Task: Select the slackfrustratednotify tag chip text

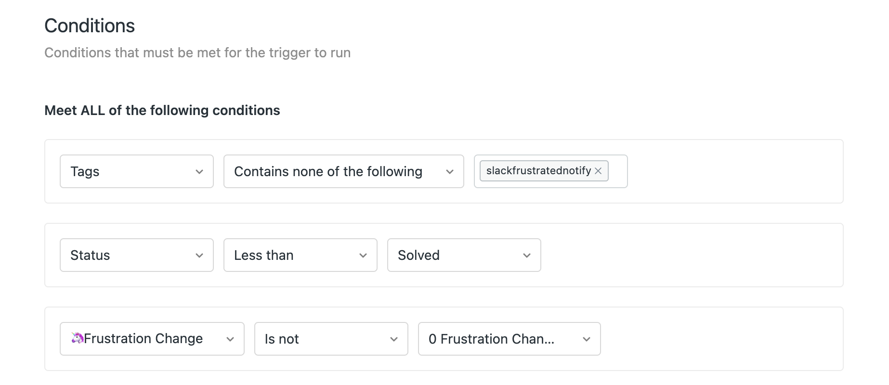Action: pos(538,171)
